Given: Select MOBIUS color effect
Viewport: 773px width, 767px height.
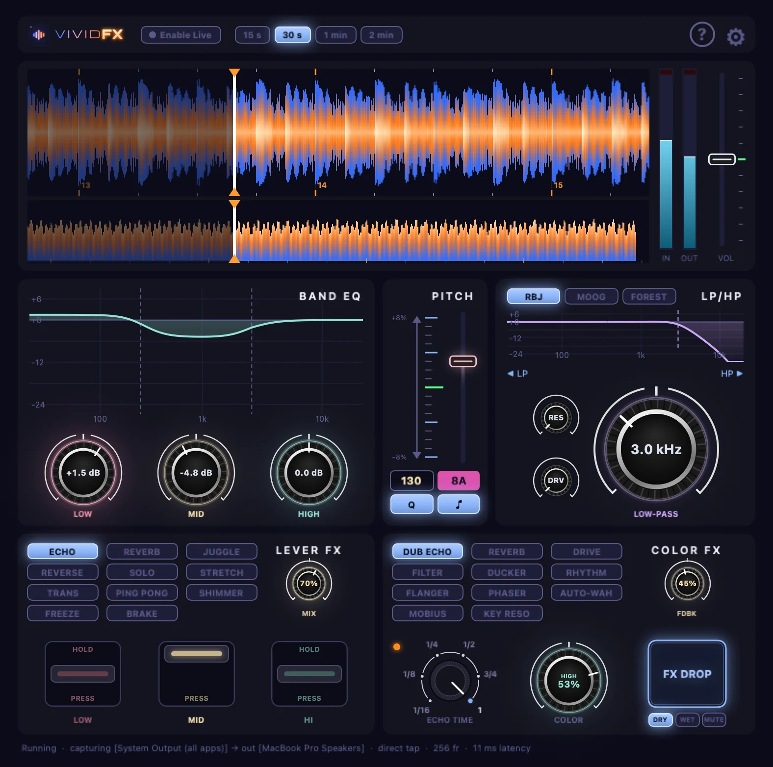Looking at the screenshot, I should pos(427,613).
